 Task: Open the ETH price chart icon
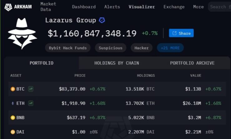(31, 103)
